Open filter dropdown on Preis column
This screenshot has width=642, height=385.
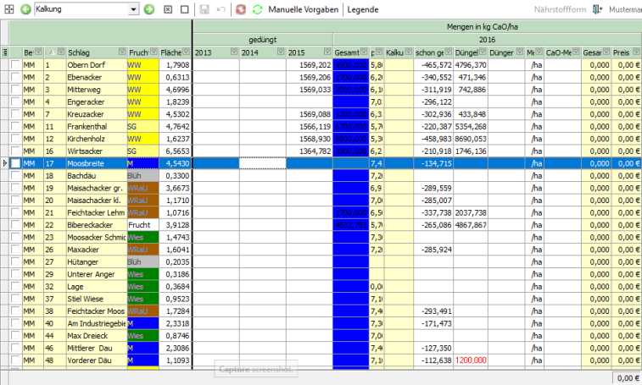point(636,52)
